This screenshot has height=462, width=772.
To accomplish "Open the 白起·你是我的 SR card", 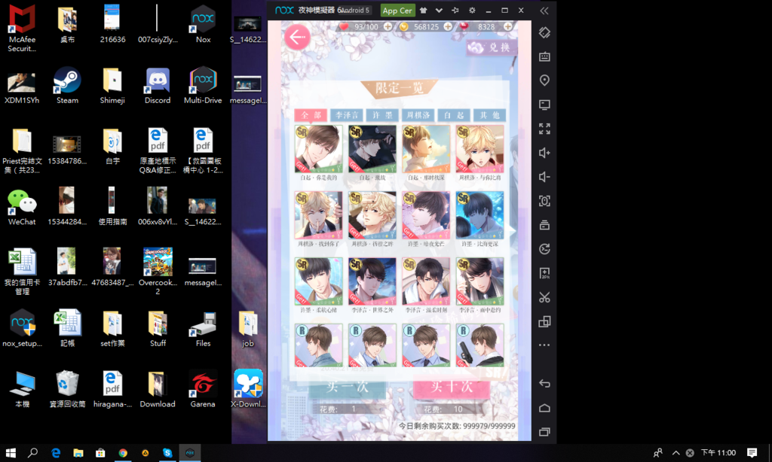I will (x=319, y=148).
